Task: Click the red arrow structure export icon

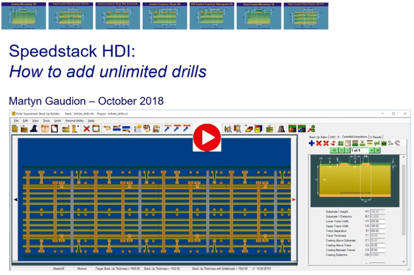Action: click(x=312, y=129)
